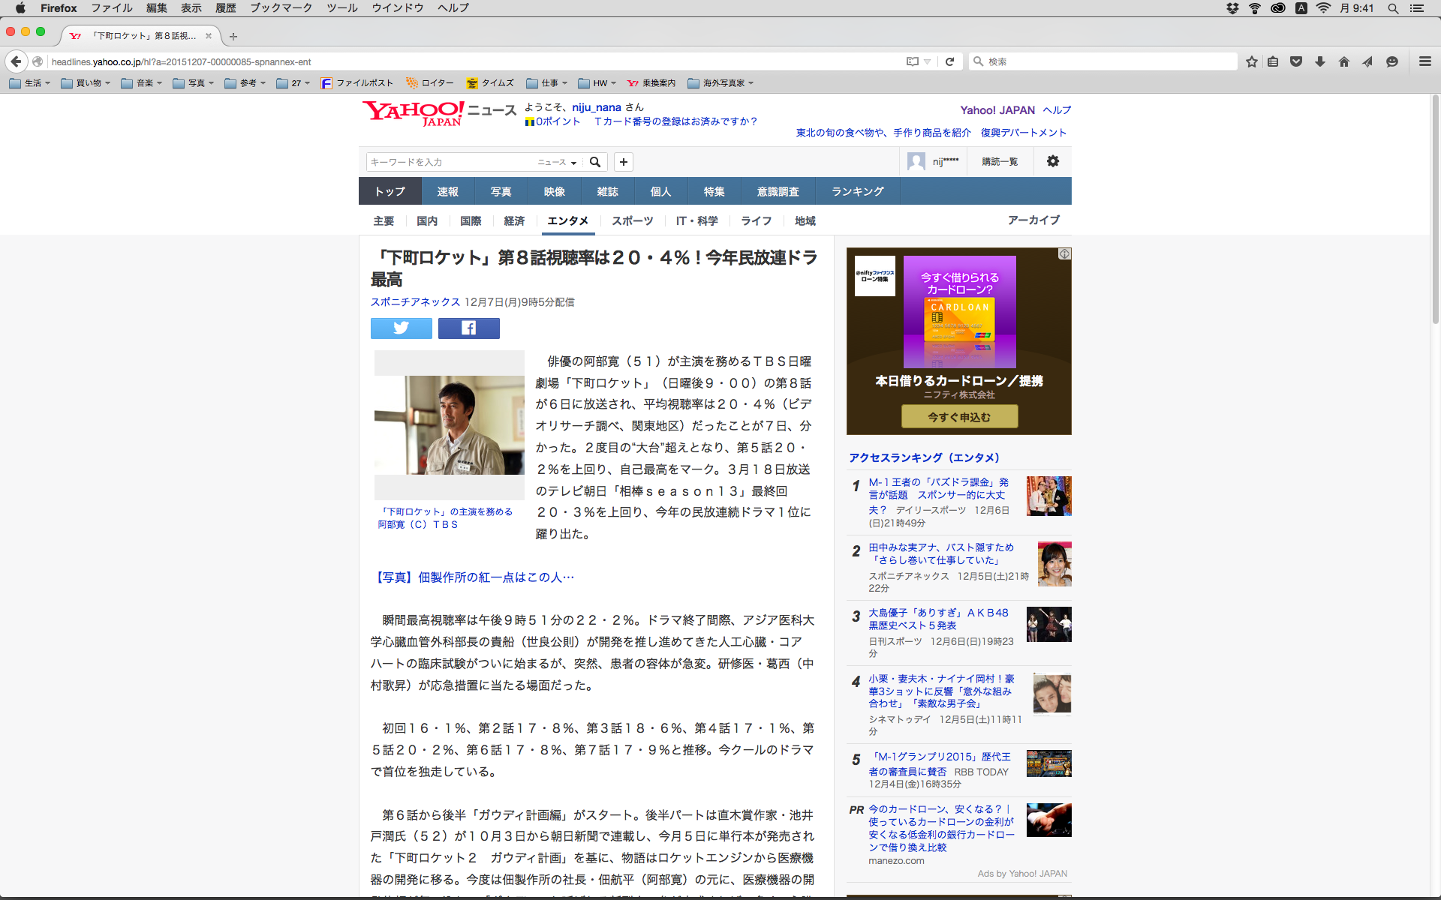Screen dimensions: 1441x900
Task: Expand the 海外写真家 bookmarks folder
Action: pyautogui.click(x=720, y=83)
